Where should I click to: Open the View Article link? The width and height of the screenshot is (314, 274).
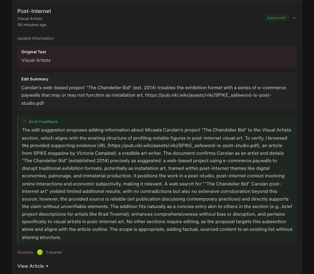(31, 266)
